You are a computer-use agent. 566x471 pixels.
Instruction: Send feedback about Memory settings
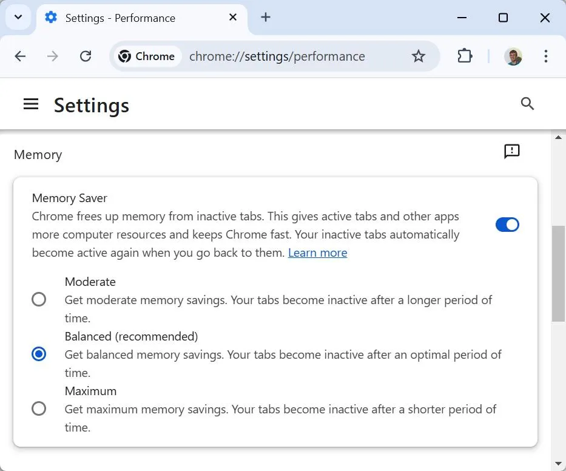tap(512, 151)
